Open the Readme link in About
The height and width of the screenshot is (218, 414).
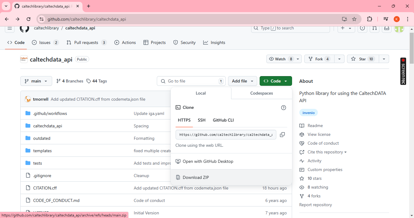[315, 126]
